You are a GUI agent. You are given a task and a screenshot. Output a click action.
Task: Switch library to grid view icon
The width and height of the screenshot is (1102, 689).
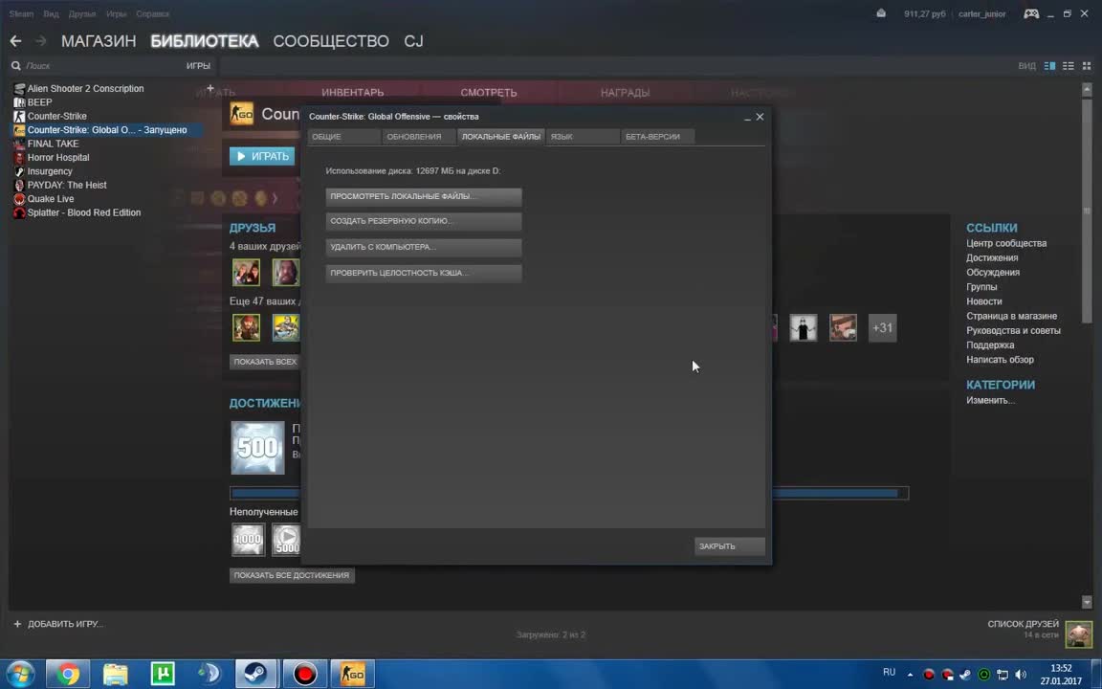tap(1088, 66)
